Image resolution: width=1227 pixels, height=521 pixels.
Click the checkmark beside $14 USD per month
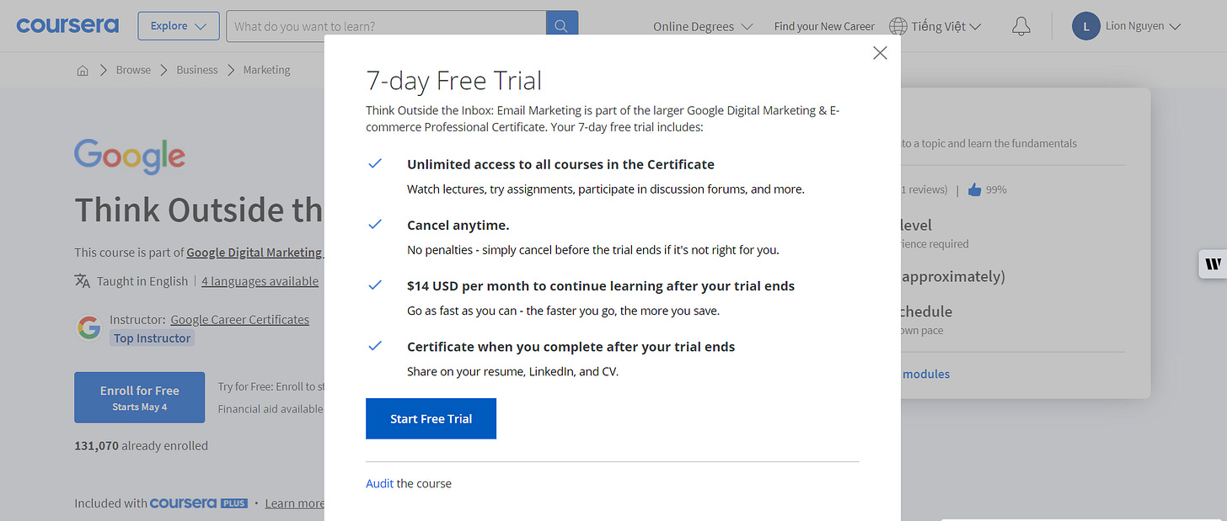(x=375, y=284)
